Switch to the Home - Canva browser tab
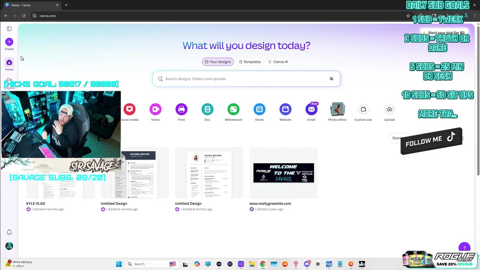Image resolution: width=480 pixels, height=270 pixels. pos(31,5)
